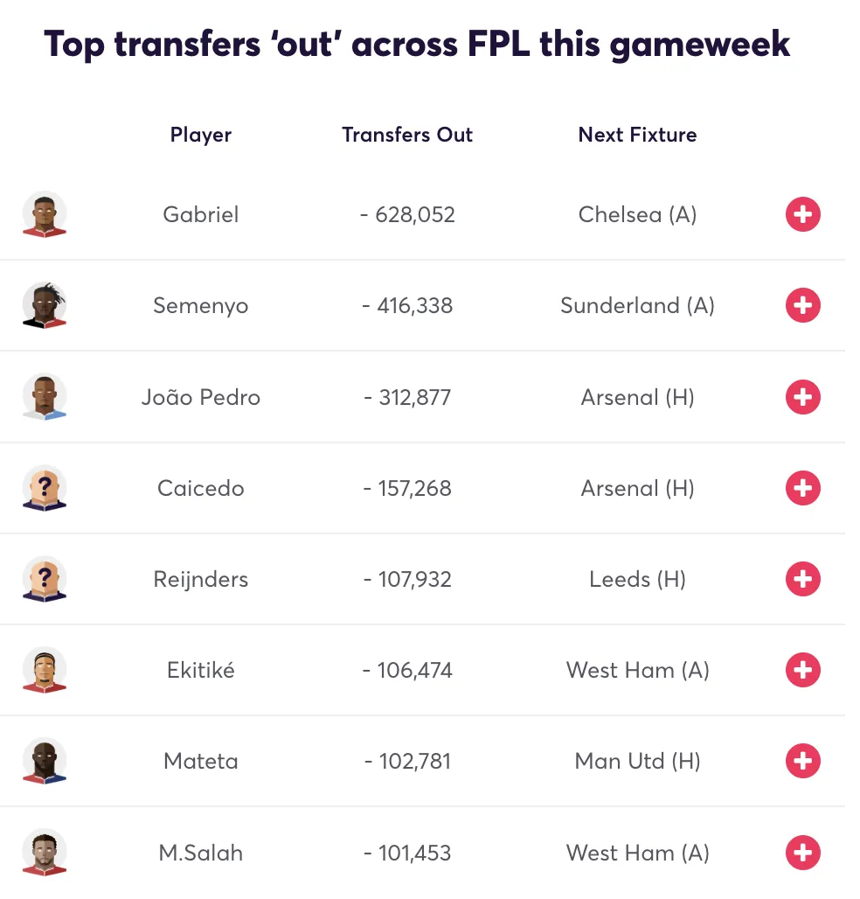Add Gabriel using the pink plus button
860x899 pixels.
[x=802, y=214]
